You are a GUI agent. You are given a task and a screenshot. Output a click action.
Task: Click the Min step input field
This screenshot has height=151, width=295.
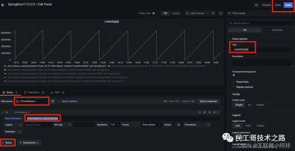pyautogui.click(x=84, y=125)
